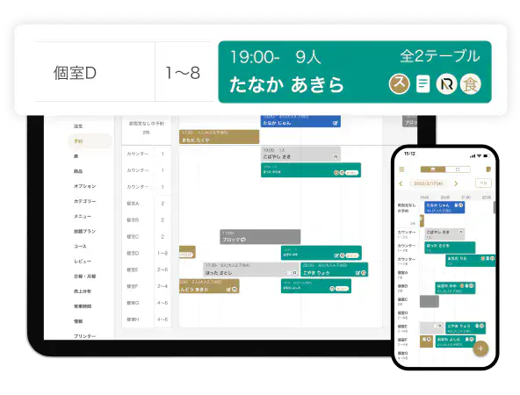Open the たなか あきら 19:00 reservation card

(355, 72)
